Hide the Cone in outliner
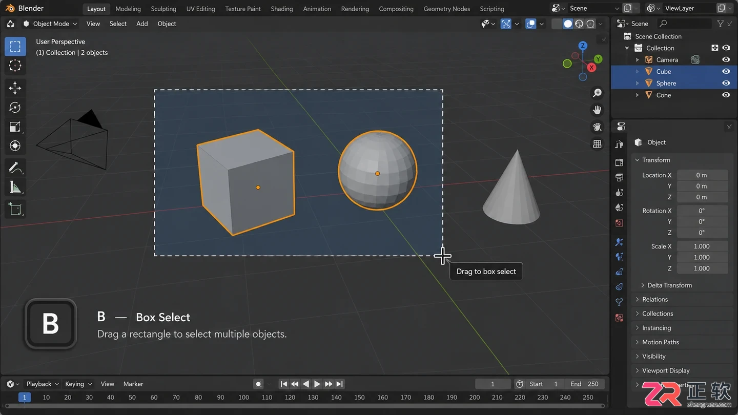738x415 pixels. pos(726,95)
